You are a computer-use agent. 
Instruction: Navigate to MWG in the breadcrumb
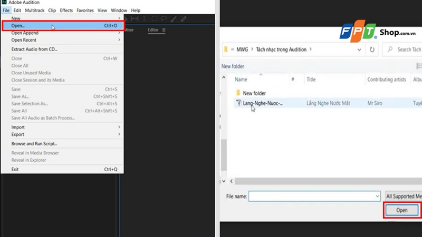(x=242, y=50)
